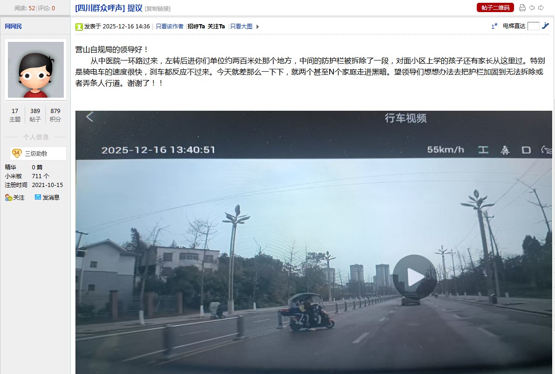Screen dimensions: 555x374
Task: Click 关注 to follow user
Action: point(15,198)
